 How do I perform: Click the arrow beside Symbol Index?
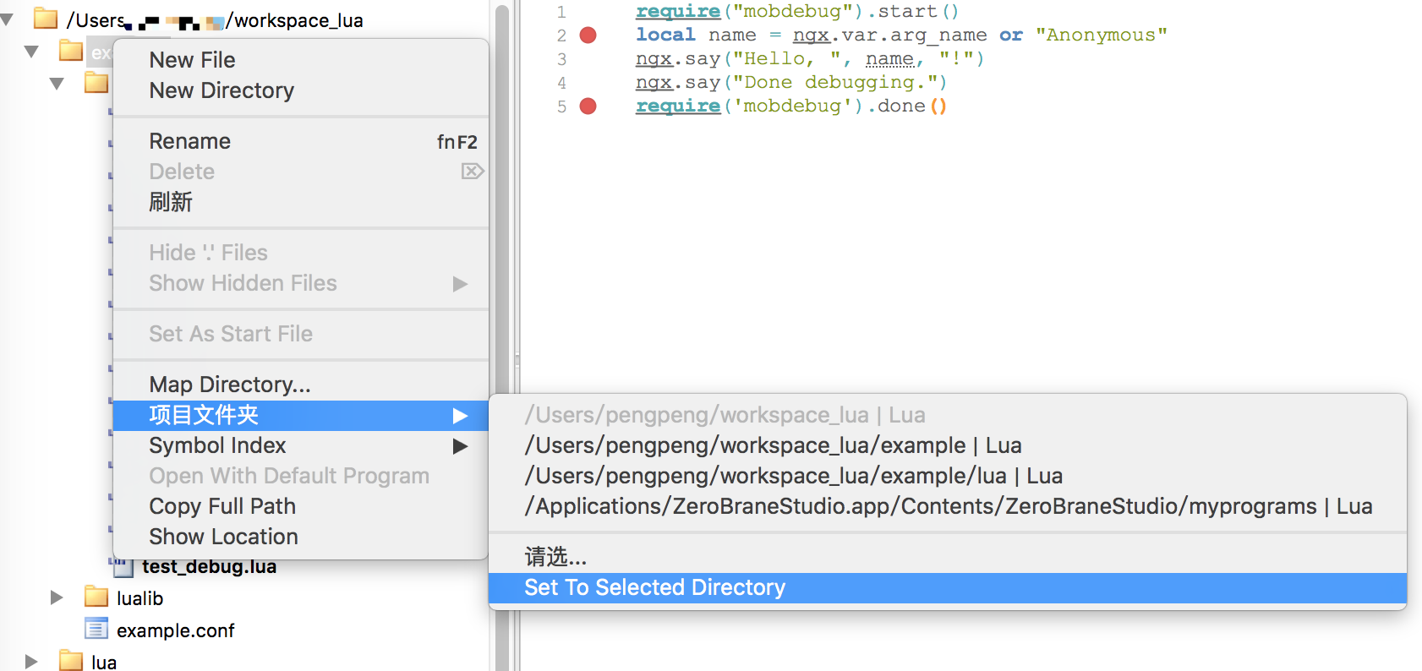pos(460,445)
